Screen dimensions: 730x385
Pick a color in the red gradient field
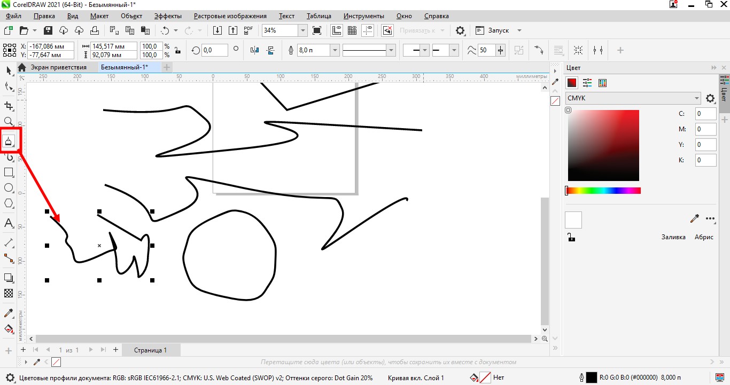pos(603,145)
